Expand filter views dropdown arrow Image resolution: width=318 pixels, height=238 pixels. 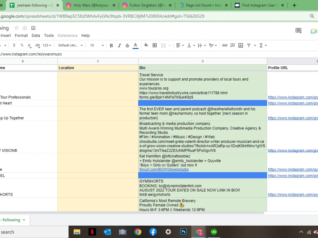255,45
